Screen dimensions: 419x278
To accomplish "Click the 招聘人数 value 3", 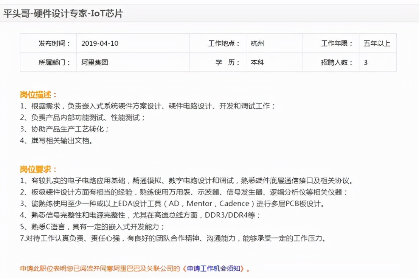I will (x=365, y=61).
